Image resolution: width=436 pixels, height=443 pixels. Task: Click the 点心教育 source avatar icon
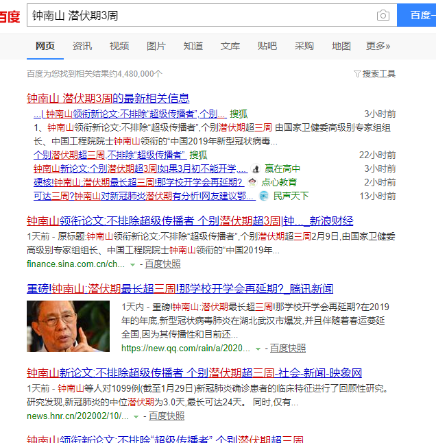point(252,182)
